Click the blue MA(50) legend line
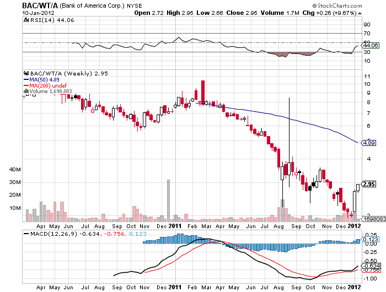Viewport: 386px width, 292px height. coord(26,79)
